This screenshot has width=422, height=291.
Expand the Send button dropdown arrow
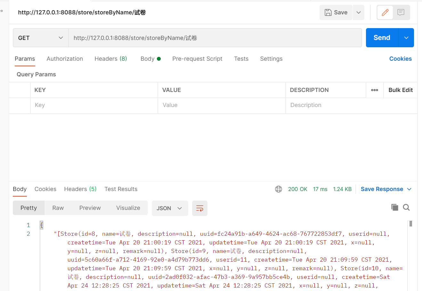(x=406, y=38)
